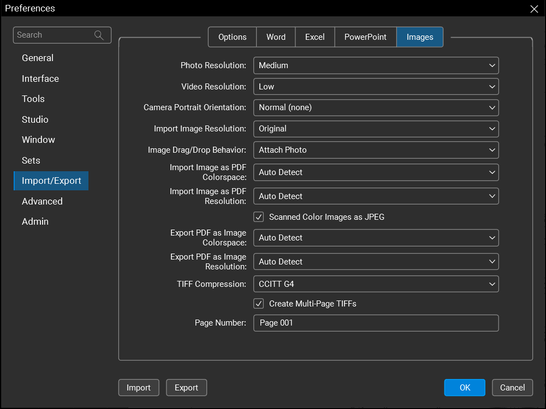Open Image Drag/Drop Behavior dropdown
Screen dimensions: 546x409
[x=376, y=150]
